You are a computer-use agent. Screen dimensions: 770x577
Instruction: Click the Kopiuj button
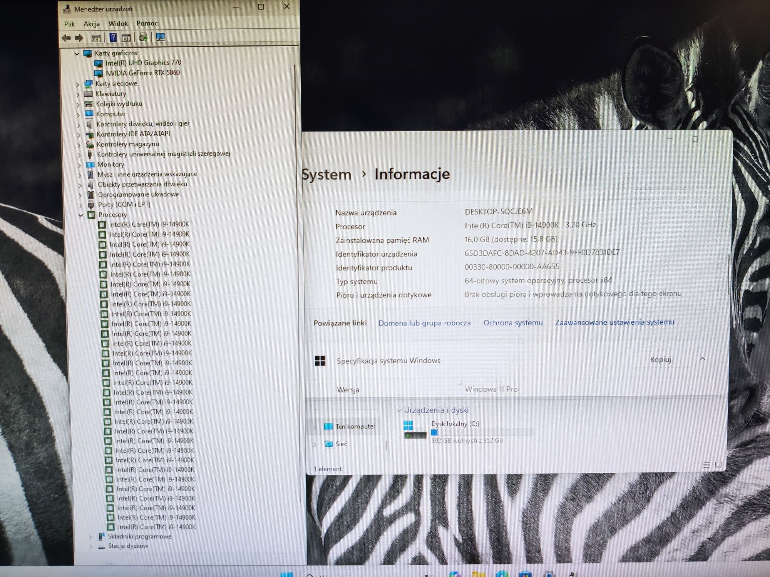click(660, 360)
